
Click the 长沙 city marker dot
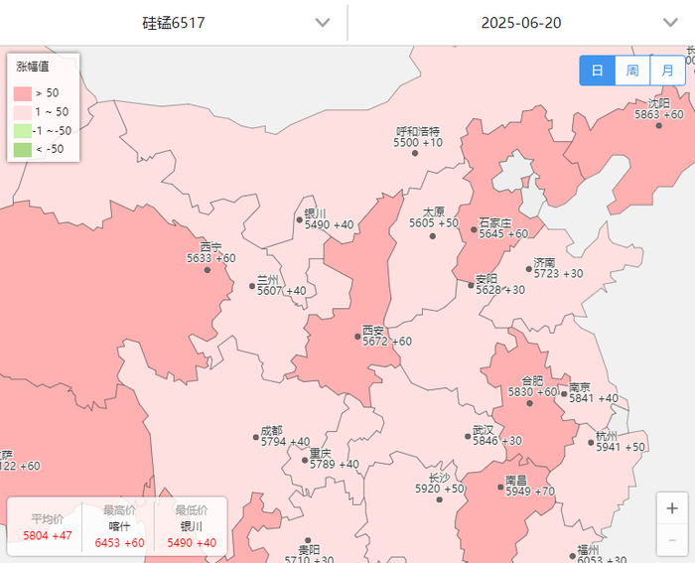[x=439, y=499]
